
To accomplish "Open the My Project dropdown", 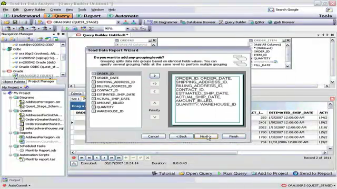I will pos(12,88).
